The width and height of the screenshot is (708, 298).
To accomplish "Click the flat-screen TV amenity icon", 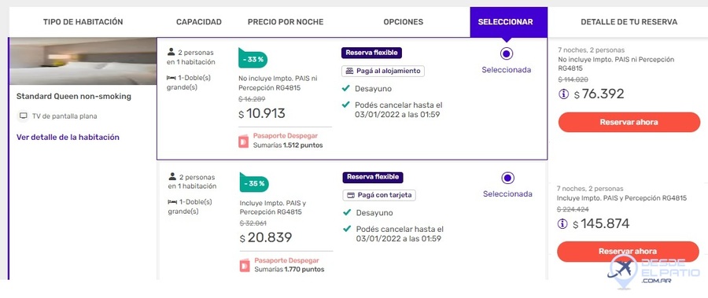I will [23, 116].
